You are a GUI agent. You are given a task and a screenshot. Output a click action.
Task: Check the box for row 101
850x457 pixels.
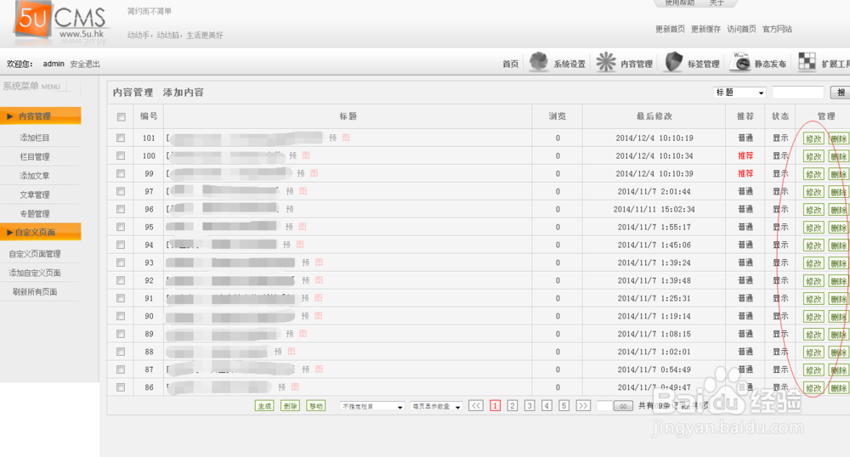coord(121,138)
